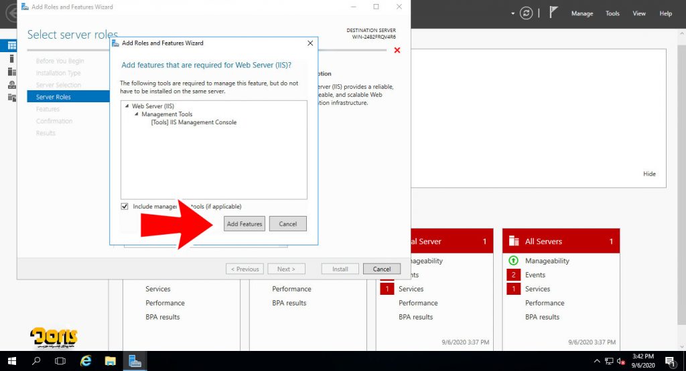Screen dimensions: 686x371
Task: Cancel the Add features dialog
Action: point(287,224)
